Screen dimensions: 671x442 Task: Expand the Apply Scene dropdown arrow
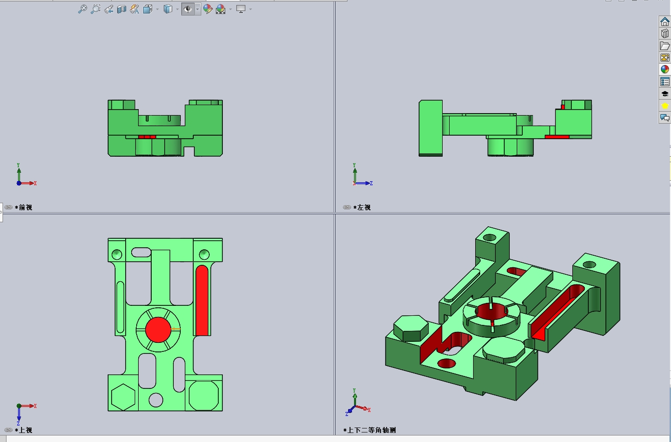[x=230, y=9]
